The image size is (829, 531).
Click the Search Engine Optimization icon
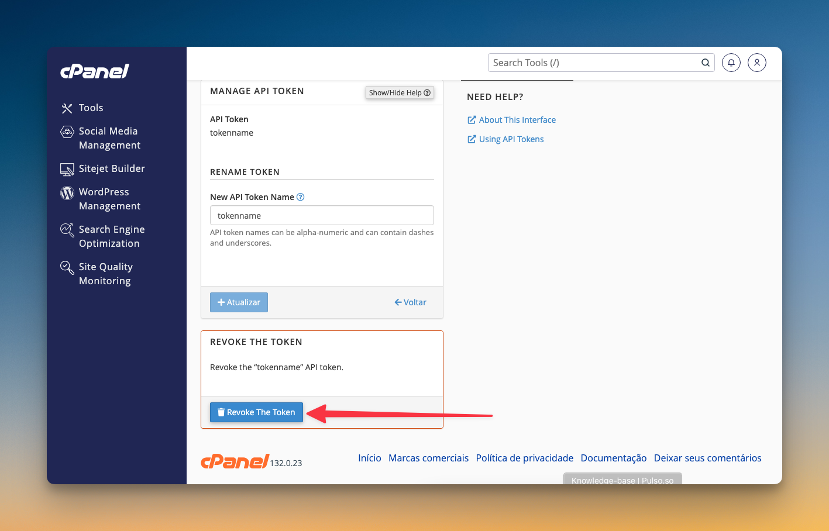67,230
